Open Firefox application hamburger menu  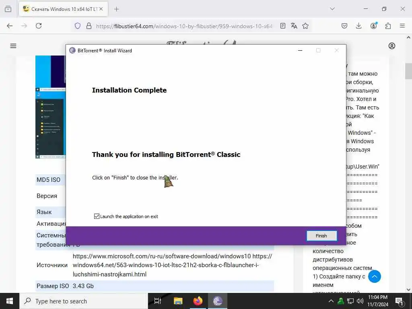point(402,26)
